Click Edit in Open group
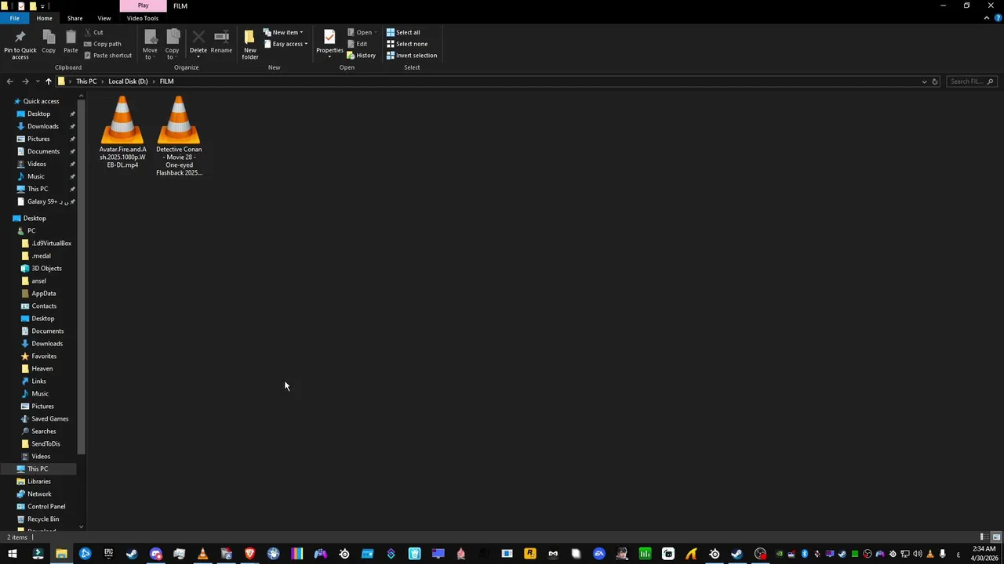 (x=357, y=44)
